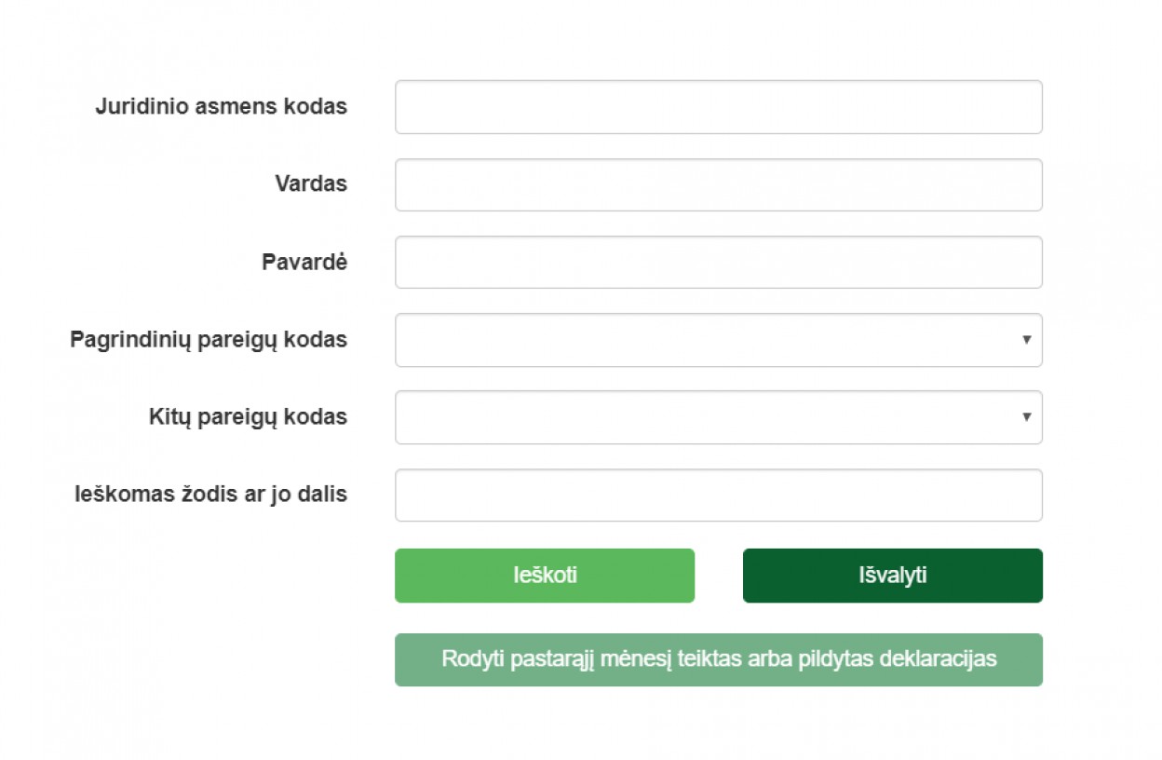
Task: Click the arrow on Pagrindinių pareigų kodas
Action: click(x=1026, y=340)
